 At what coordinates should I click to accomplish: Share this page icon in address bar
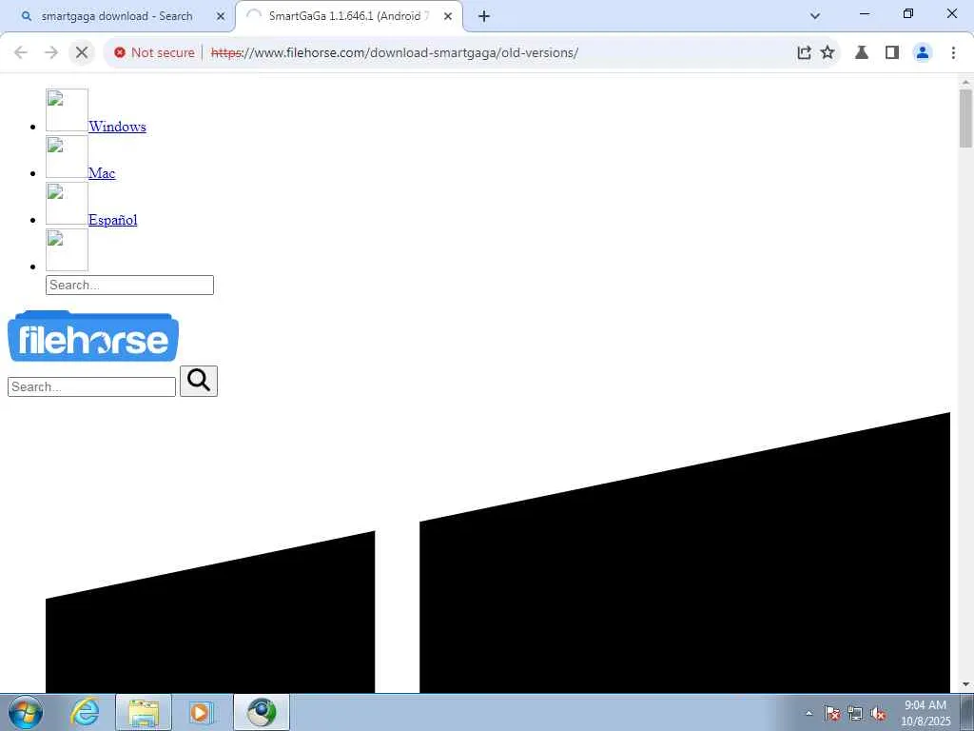click(x=804, y=52)
